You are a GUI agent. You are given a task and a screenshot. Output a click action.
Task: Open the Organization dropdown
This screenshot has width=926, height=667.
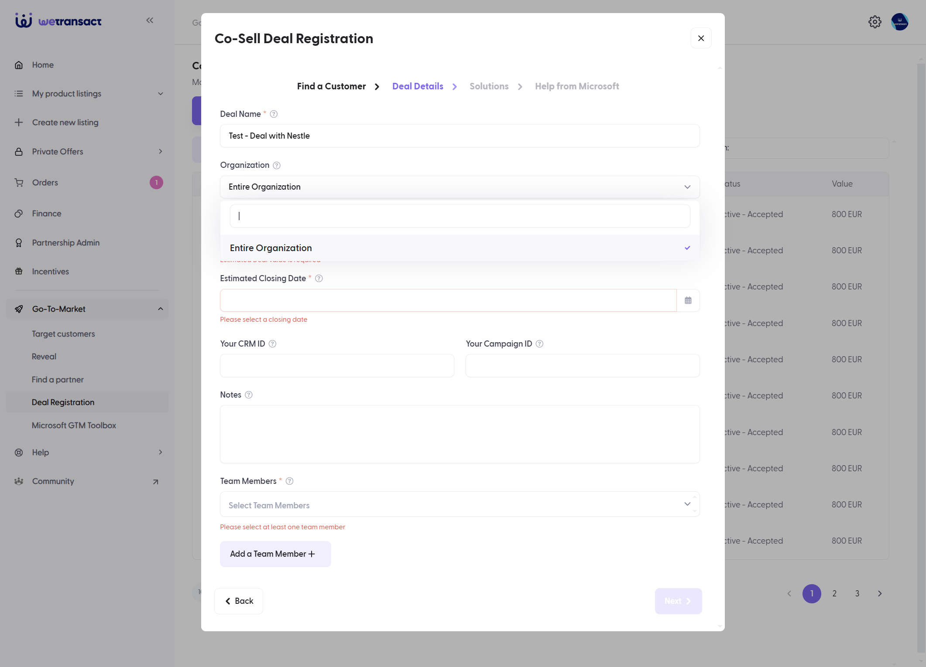coord(460,187)
